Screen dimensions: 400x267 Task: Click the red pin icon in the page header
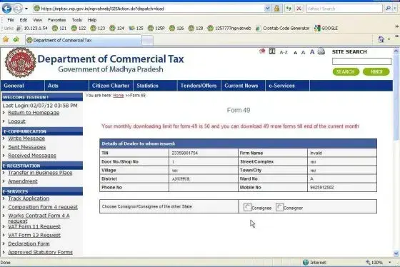262,51
